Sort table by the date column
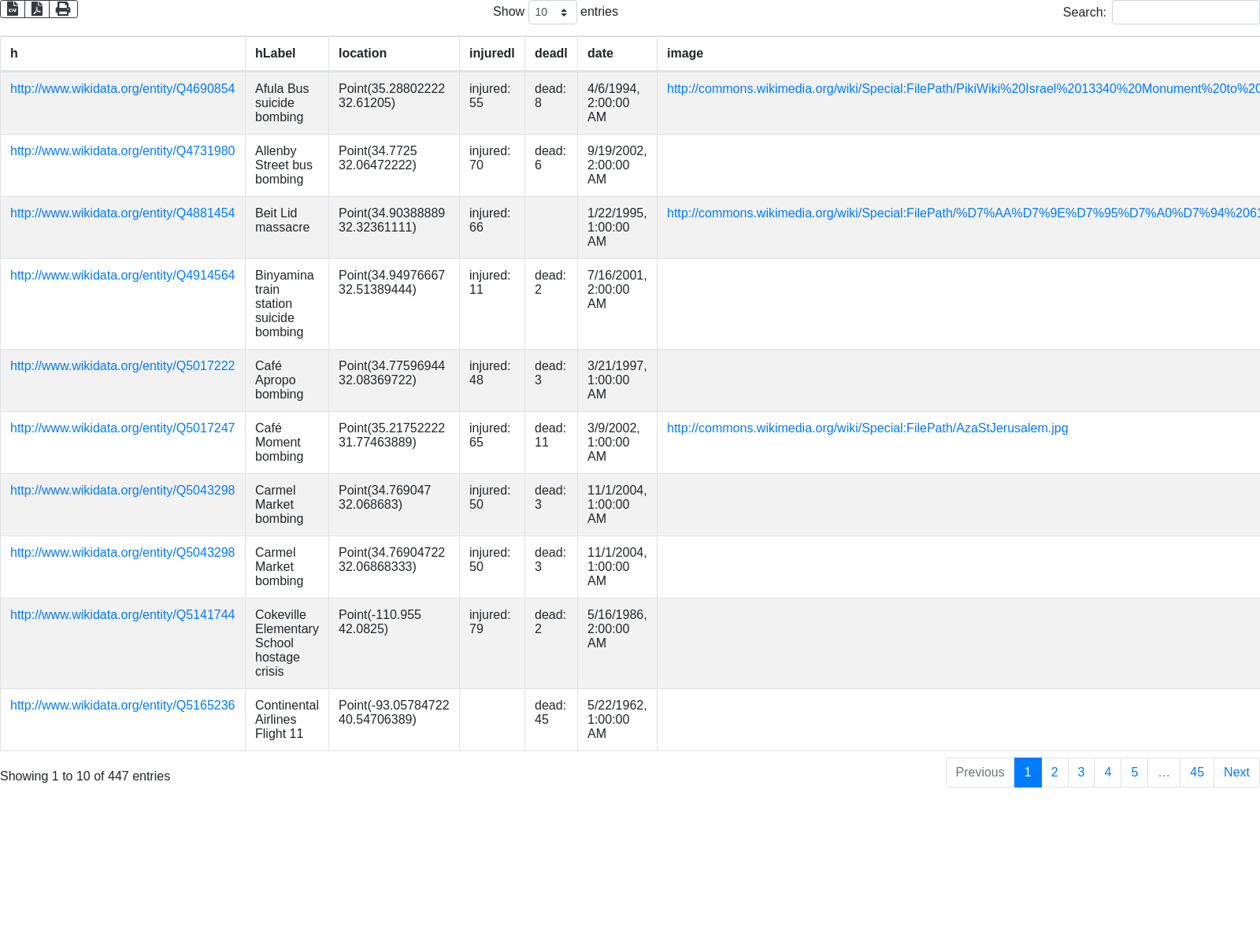This screenshot has width=1260, height=945. (x=600, y=54)
